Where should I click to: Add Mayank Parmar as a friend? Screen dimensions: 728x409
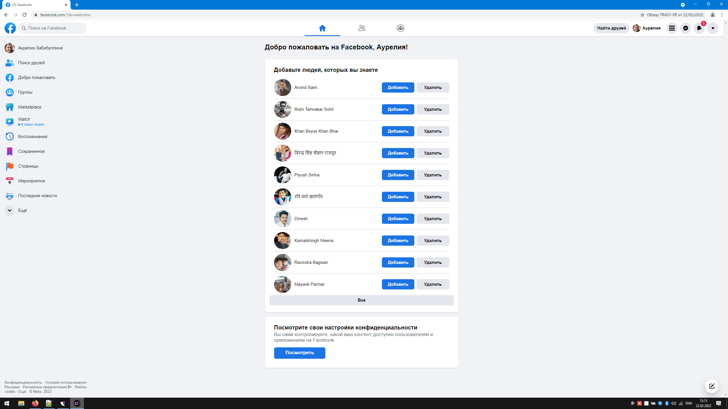[398, 284]
